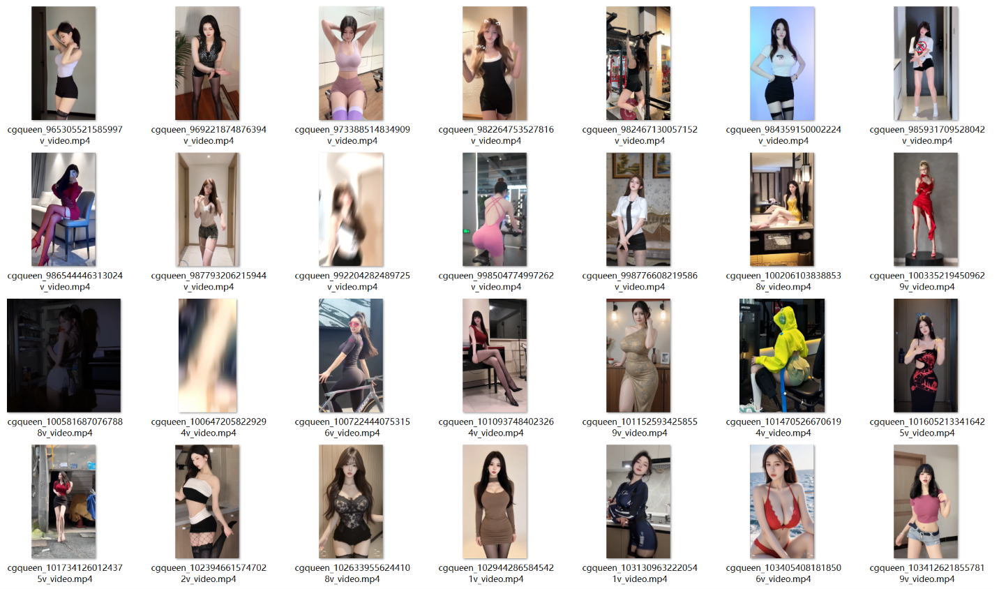The width and height of the screenshot is (999, 589).
Task: Select the label cgqueen_998504774997262v_video.mp4
Action: [496, 281]
